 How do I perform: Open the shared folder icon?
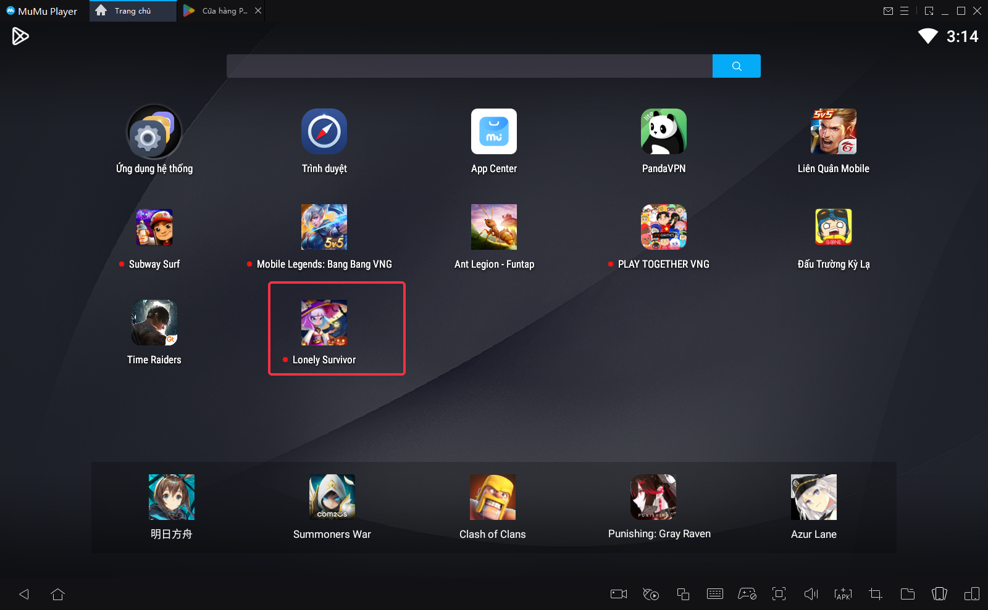click(x=907, y=594)
